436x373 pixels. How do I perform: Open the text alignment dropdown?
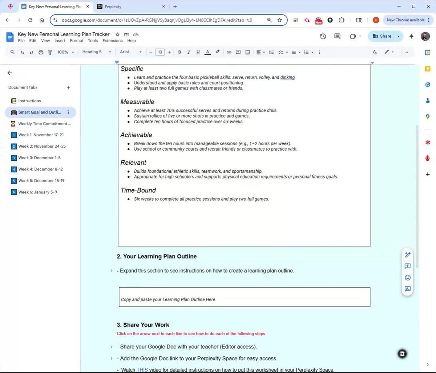(x=261, y=52)
